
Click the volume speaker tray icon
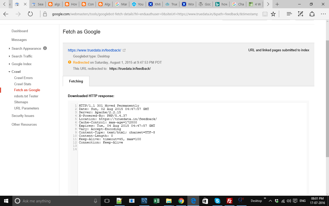point(289,201)
